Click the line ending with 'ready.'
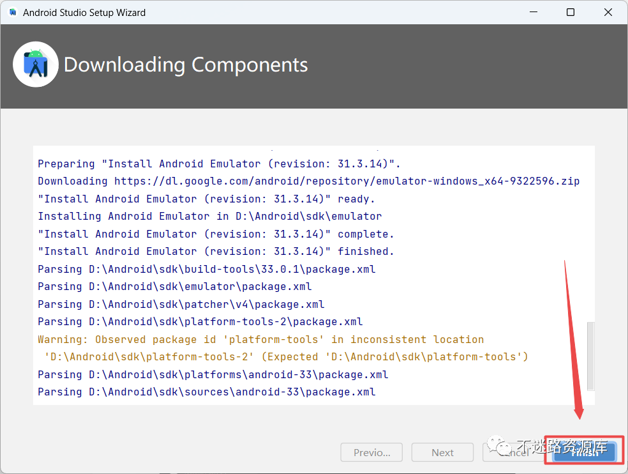This screenshot has width=628, height=474. point(206,199)
